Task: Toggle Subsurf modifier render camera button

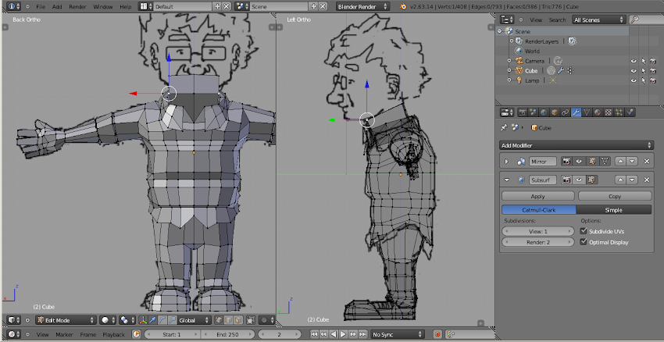Action: pos(566,180)
